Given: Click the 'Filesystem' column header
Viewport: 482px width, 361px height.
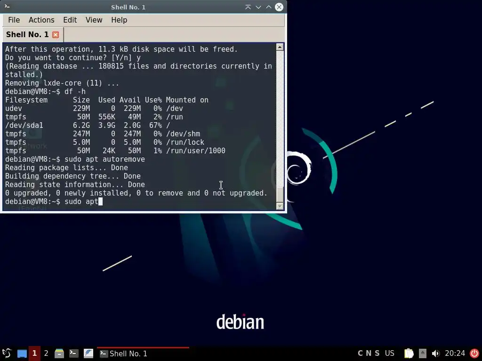Looking at the screenshot, I should (26, 100).
